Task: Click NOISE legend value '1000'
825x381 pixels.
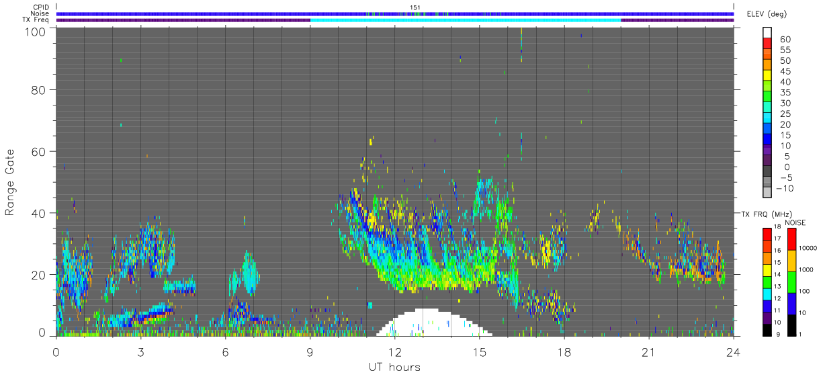Action: point(805,269)
